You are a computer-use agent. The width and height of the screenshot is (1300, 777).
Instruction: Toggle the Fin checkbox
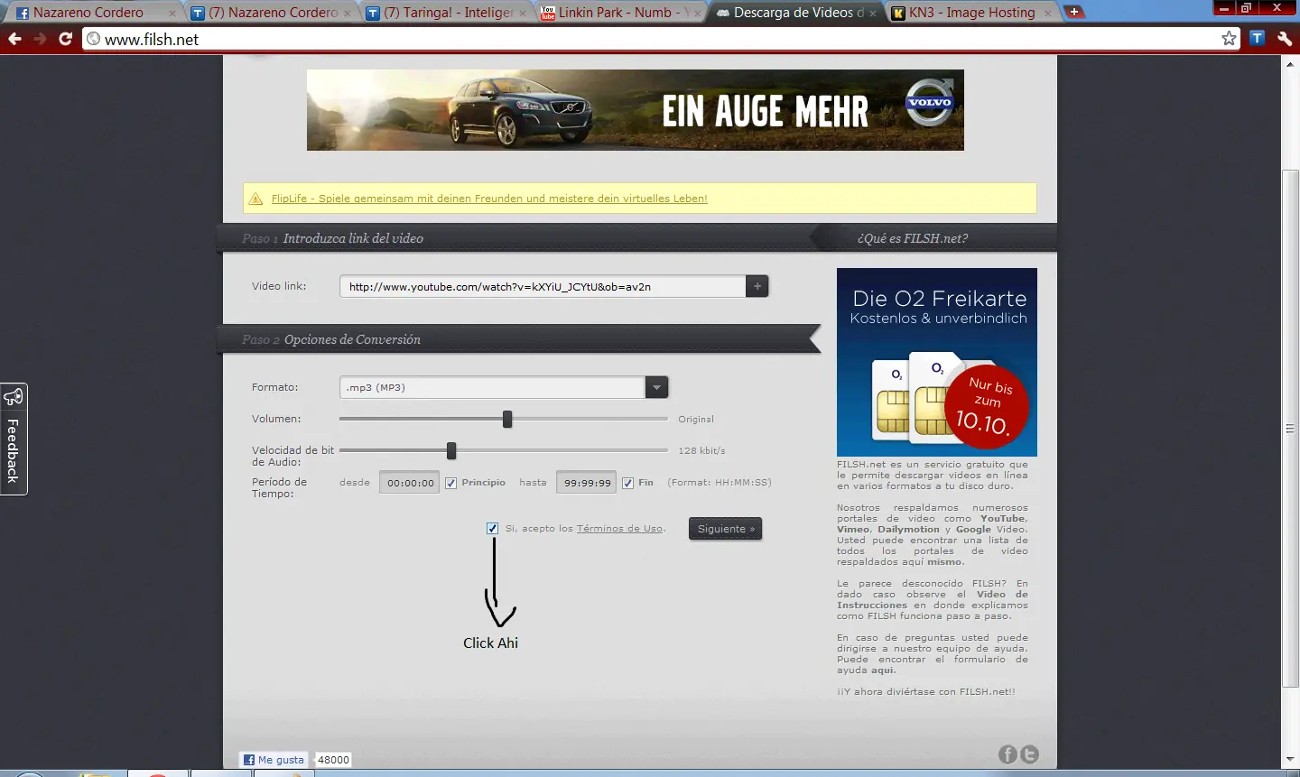point(627,483)
